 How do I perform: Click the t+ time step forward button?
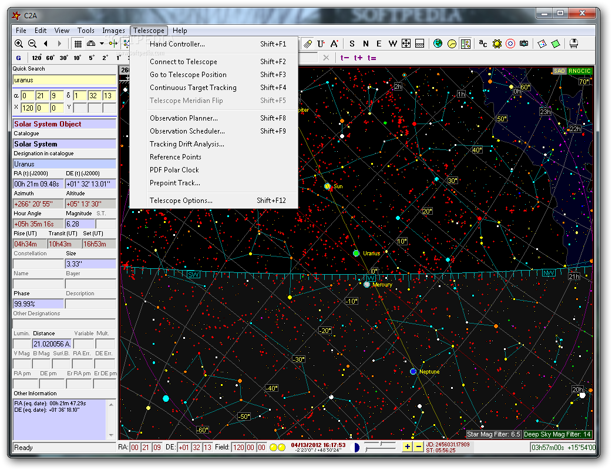tap(358, 58)
